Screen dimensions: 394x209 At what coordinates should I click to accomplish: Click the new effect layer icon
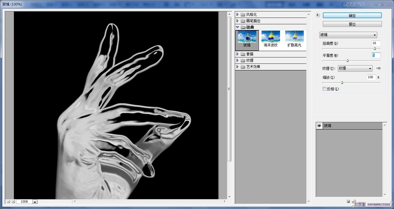(348, 201)
